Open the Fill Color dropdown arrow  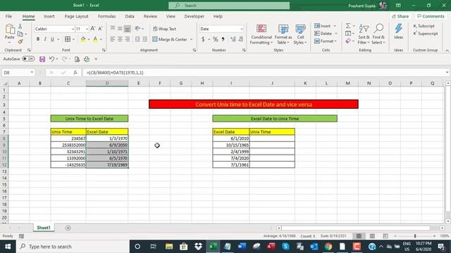(88, 39)
